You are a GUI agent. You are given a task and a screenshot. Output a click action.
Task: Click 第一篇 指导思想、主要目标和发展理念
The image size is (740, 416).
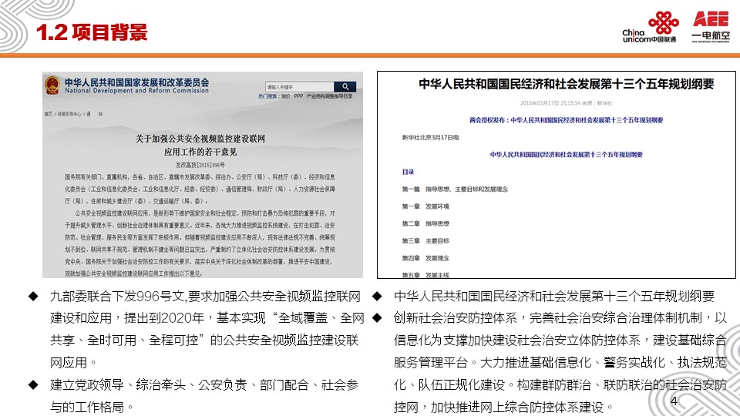click(x=455, y=190)
